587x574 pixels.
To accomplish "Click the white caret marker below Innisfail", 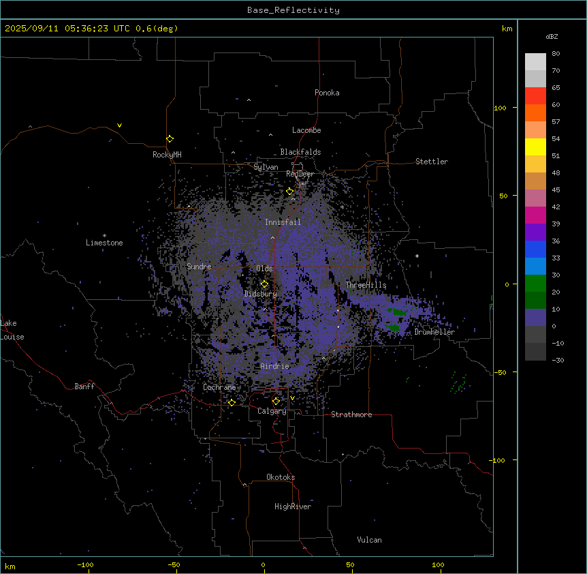I will point(272,237).
